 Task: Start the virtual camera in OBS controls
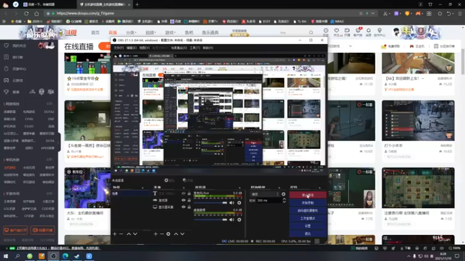[307, 211]
